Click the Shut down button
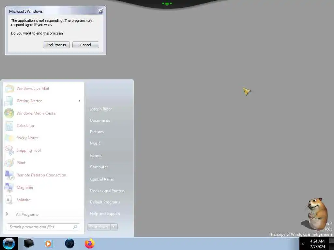334x250 pixels. pyautogui.click(x=99, y=227)
